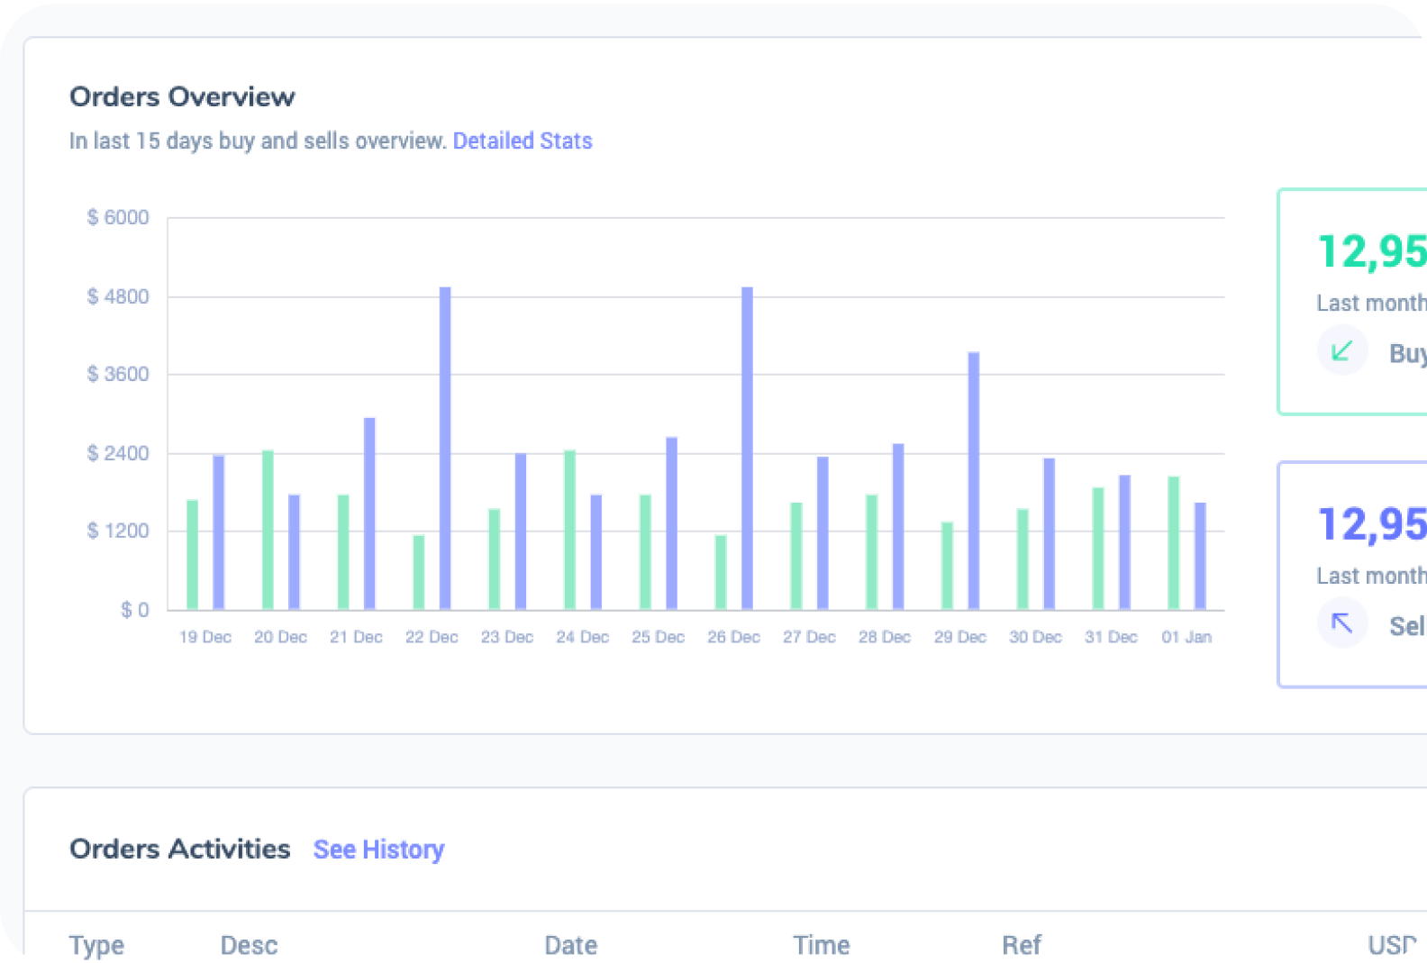Open the Detailed Stats link
Screen dimensions: 1427x963
click(x=523, y=141)
